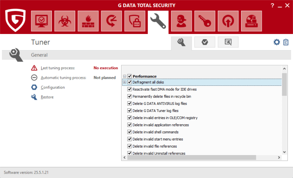293x178 pixels.
Task: Click the General section header
Action: [x=39, y=55]
